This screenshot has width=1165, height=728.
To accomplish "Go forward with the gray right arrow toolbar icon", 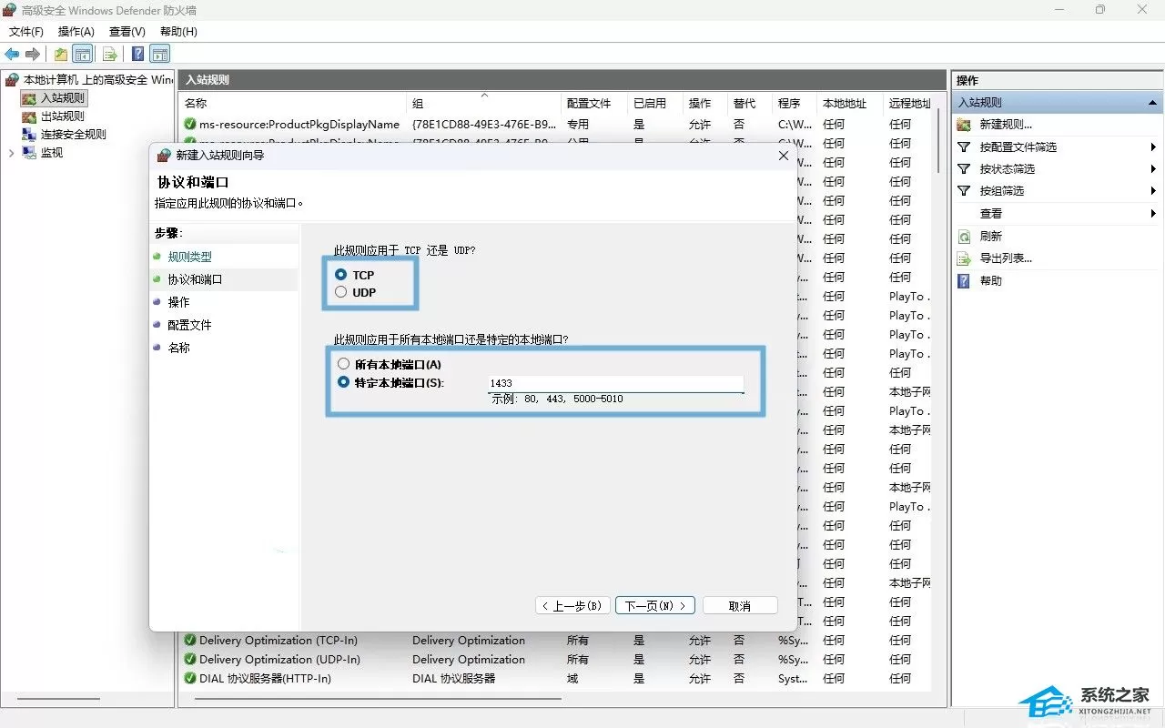I will pyautogui.click(x=33, y=54).
